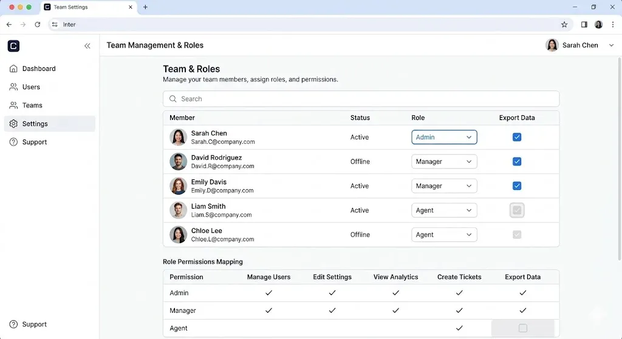This screenshot has height=339, width=622.
Task: Open Users in the sidebar
Action: 50,87
